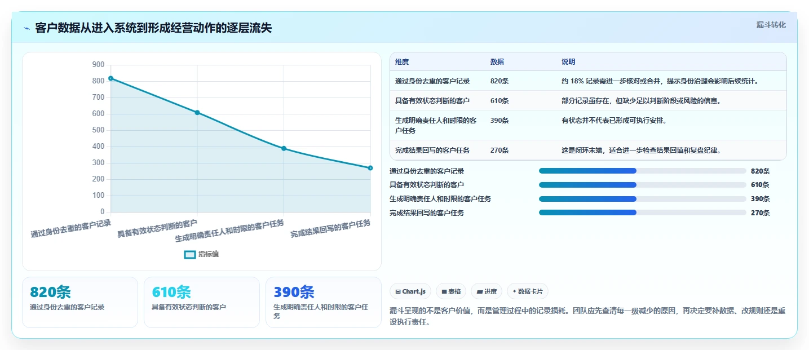Click the 进度 chip icon
The width and height of the screenshot is (809, 350).
(x=479, y=292)
